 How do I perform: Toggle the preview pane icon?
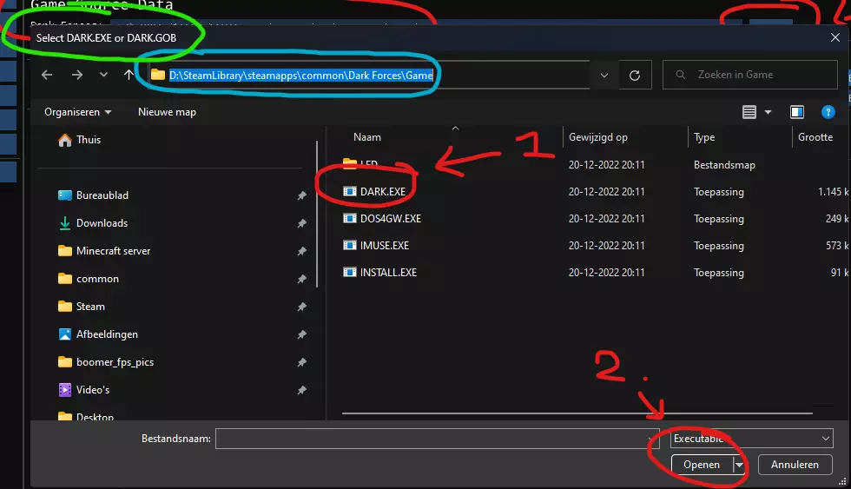click(x=797, y=112)
